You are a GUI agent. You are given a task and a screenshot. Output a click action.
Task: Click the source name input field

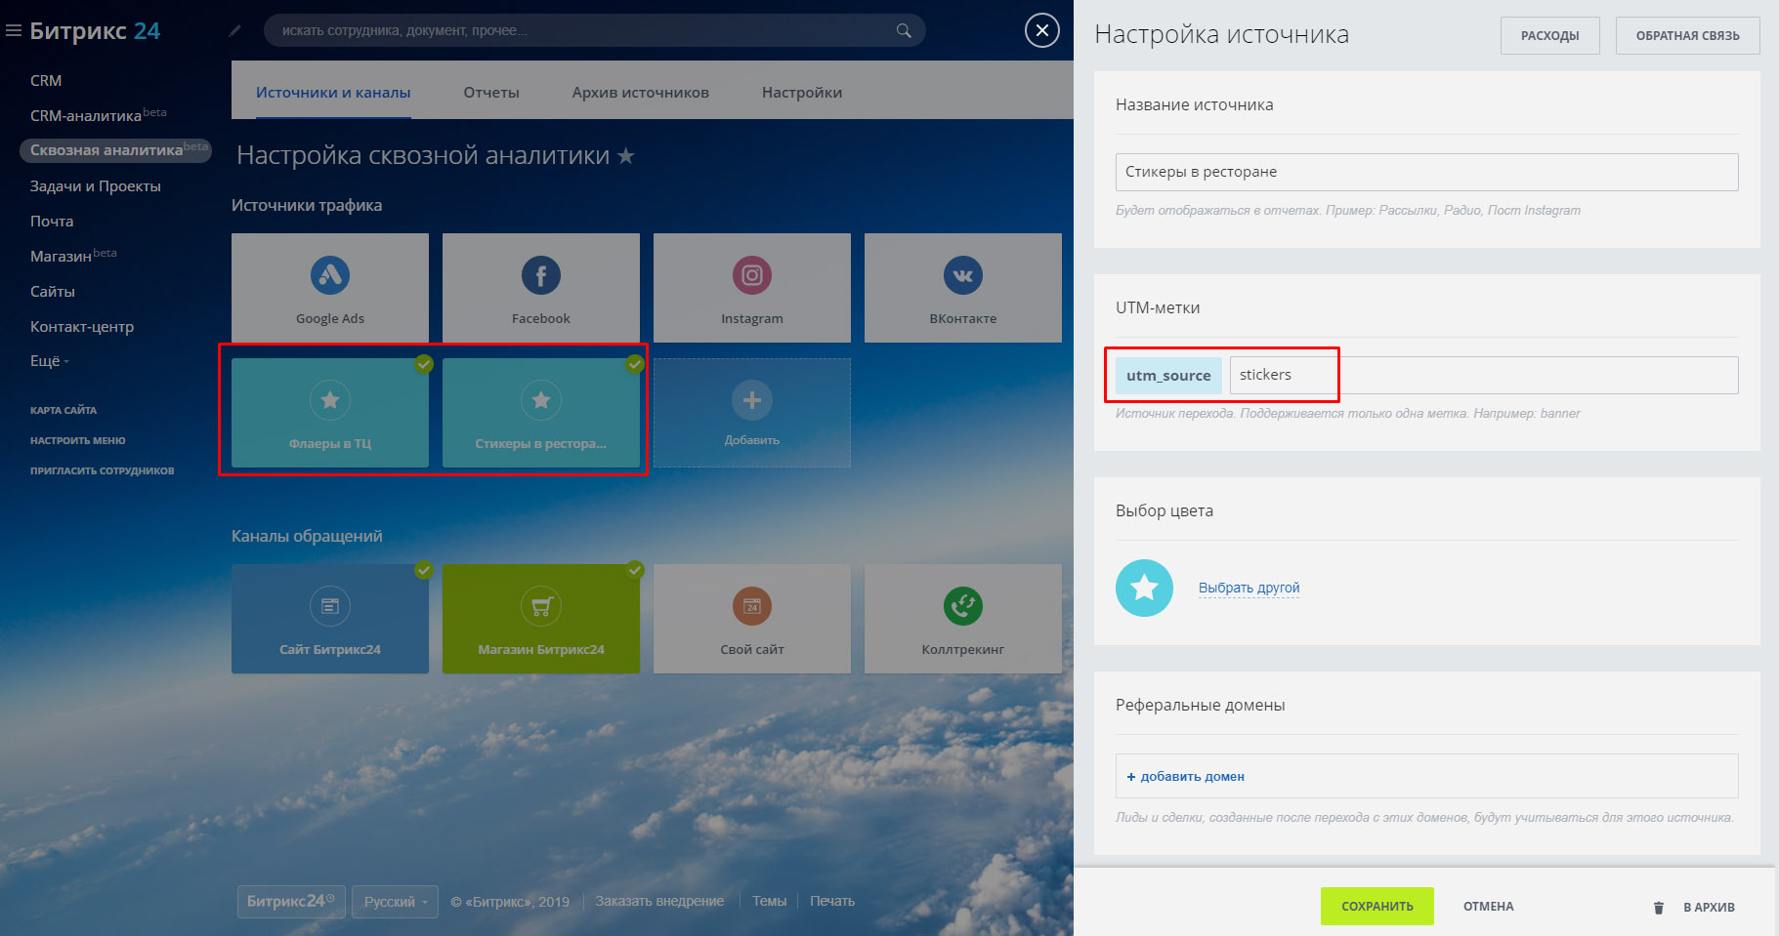[x=1427, y=172]
